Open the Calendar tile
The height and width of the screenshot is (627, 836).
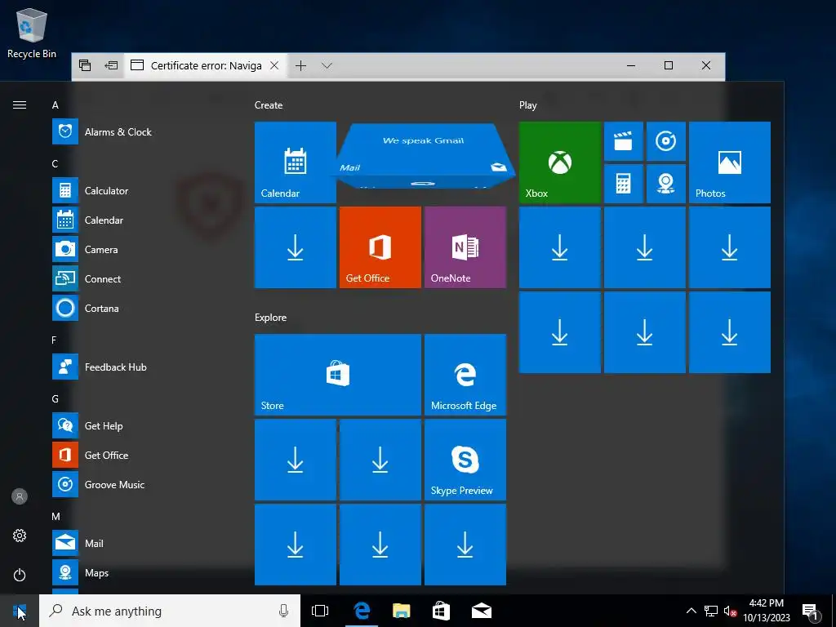pyautogui.click(x=296, y=162)
